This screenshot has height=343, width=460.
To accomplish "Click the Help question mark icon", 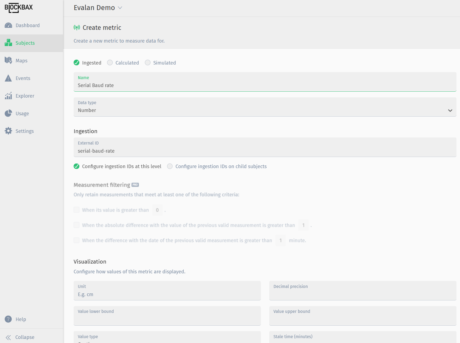I will coord(8,319).
